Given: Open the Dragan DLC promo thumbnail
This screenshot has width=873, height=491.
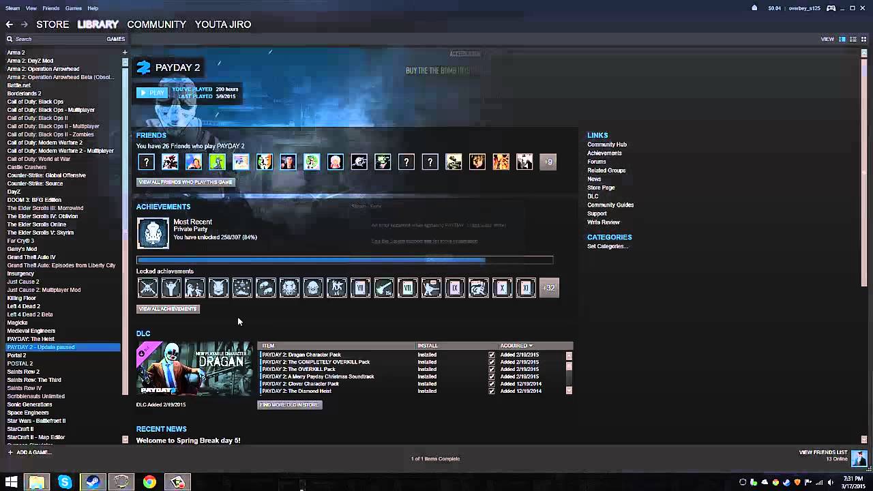Looking at the screenshot, I should point(194,368).
